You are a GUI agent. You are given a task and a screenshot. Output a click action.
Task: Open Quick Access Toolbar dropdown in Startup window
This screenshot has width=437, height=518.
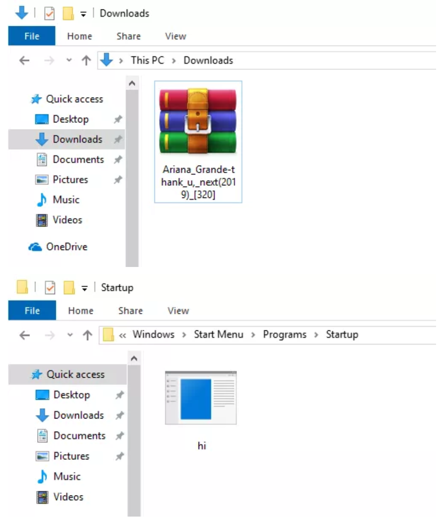click(84, 289)
